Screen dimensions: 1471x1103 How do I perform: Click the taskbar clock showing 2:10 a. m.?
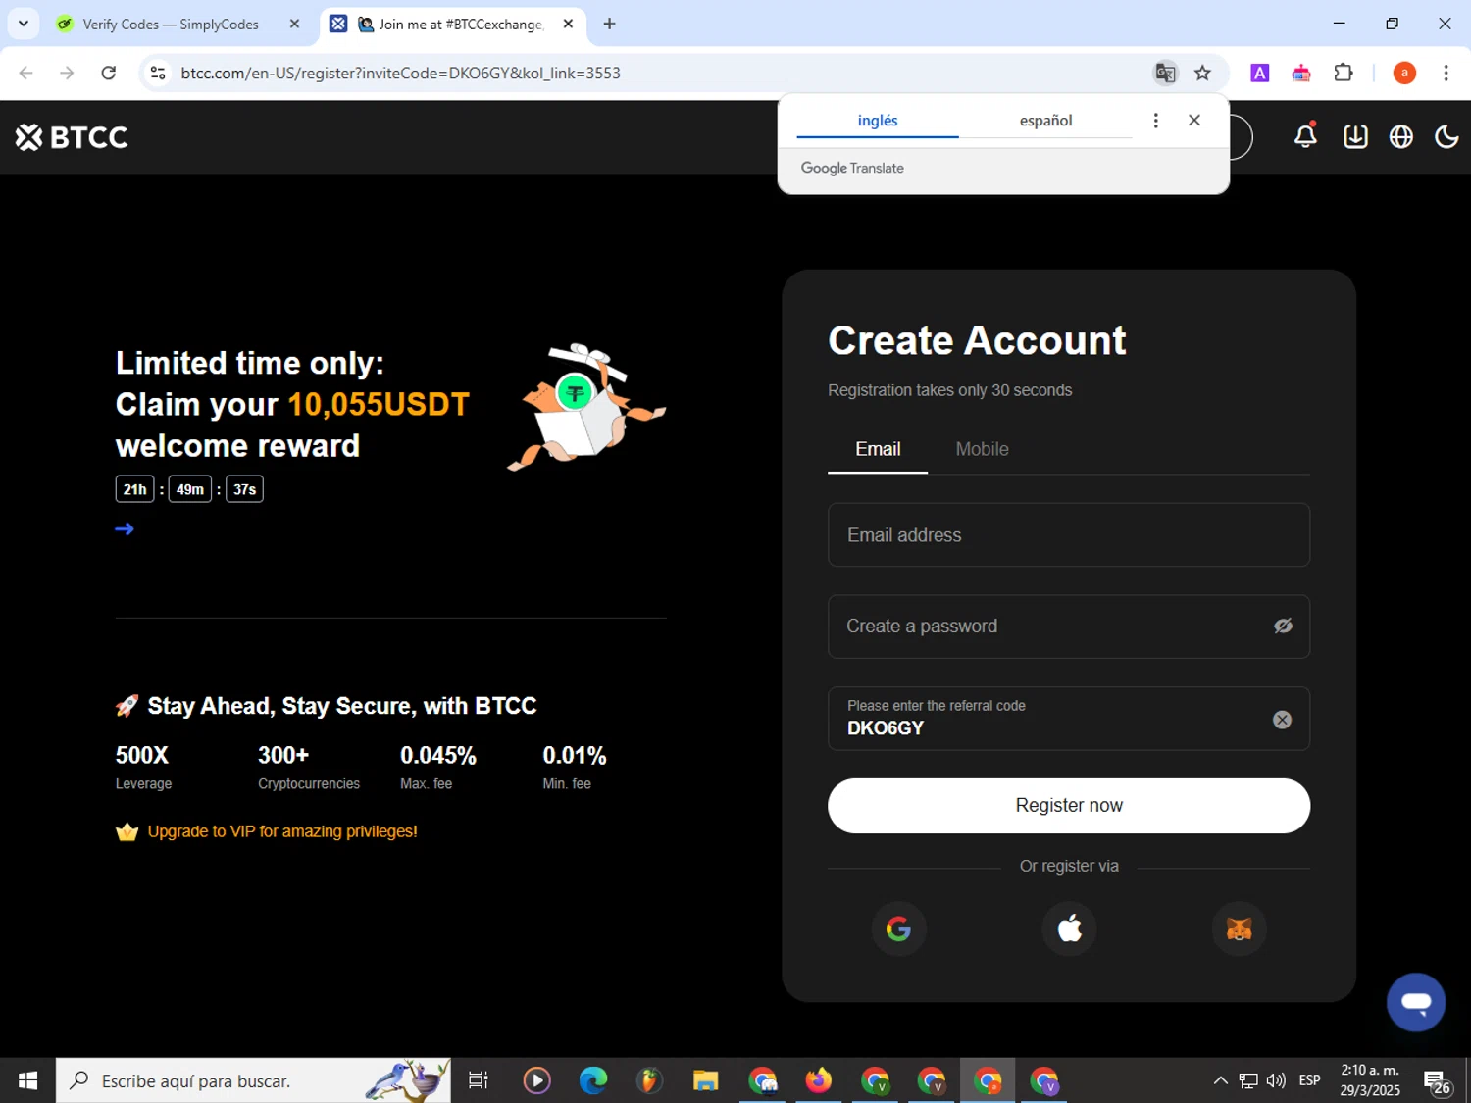[x=1370, y=1080]
